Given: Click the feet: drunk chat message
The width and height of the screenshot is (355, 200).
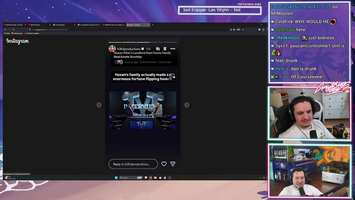Looking at the screenshot, I should pyautogui.click(x=284, y=61).
